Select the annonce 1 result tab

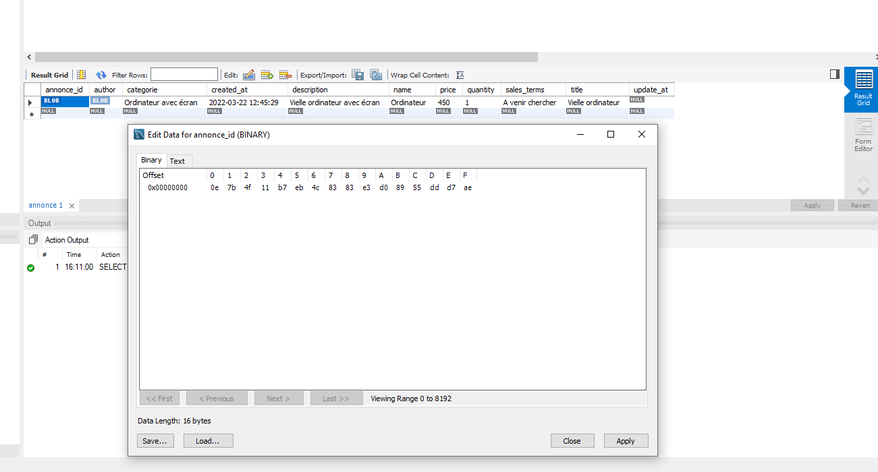[x=45, y=205]
